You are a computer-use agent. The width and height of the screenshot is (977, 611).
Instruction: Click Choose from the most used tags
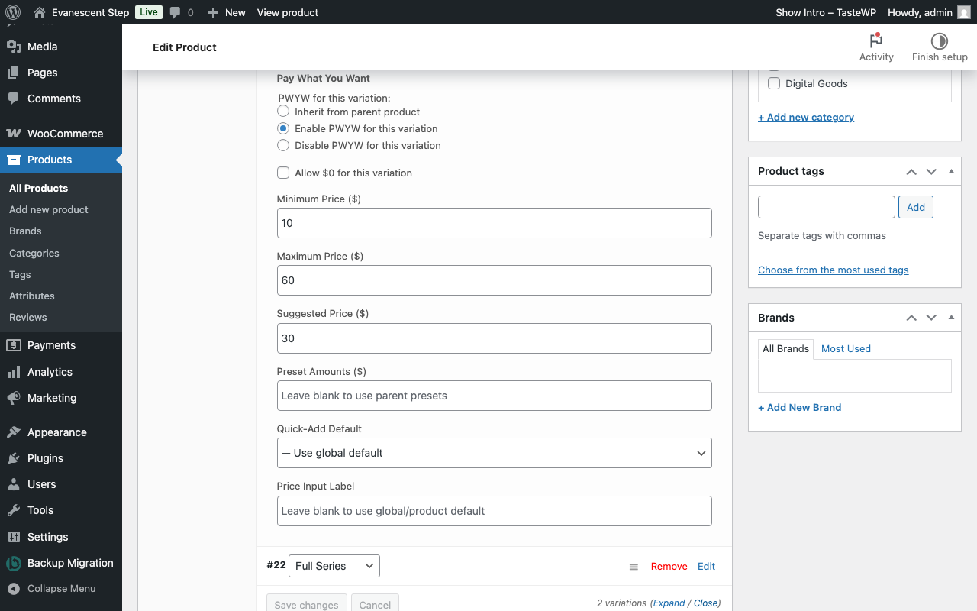pos(834,270)
